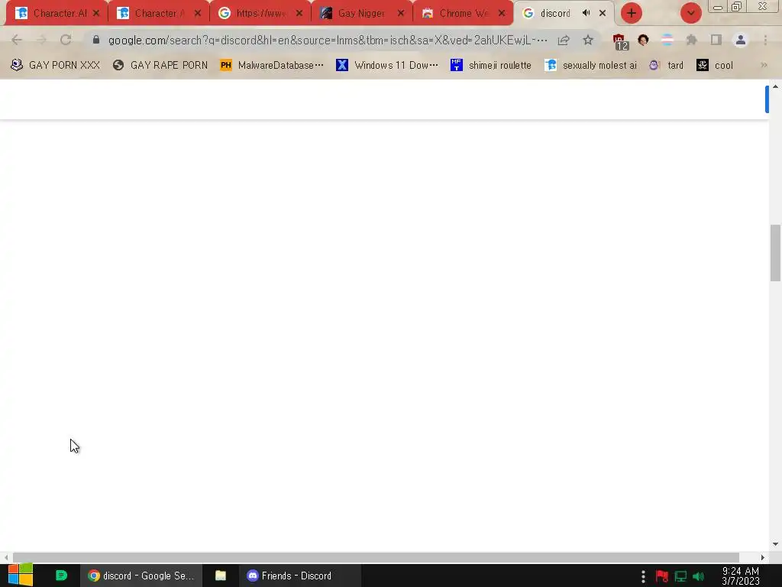Image resolution: width=782 pixels, height=587 pixels.
Task: Show the browser side panel
Action: tap(716, 40)
